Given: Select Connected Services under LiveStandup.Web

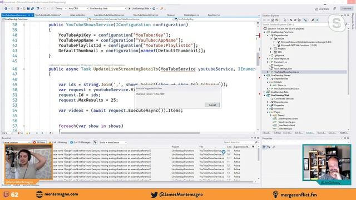Looking at the screenshot, I should click(284, 99).
